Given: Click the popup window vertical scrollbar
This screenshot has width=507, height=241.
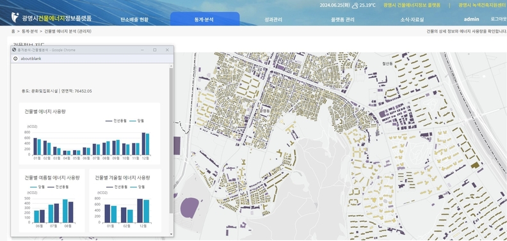Looking at the screenshot, I should point(171,141).
